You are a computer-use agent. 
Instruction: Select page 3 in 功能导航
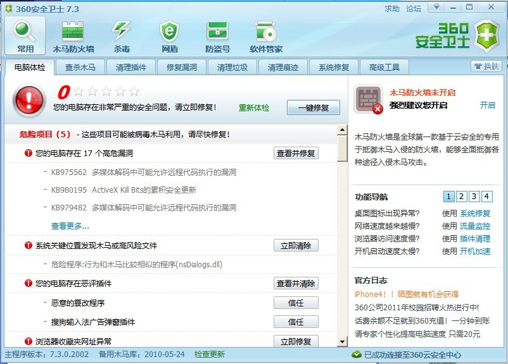(x=474, y=197)
